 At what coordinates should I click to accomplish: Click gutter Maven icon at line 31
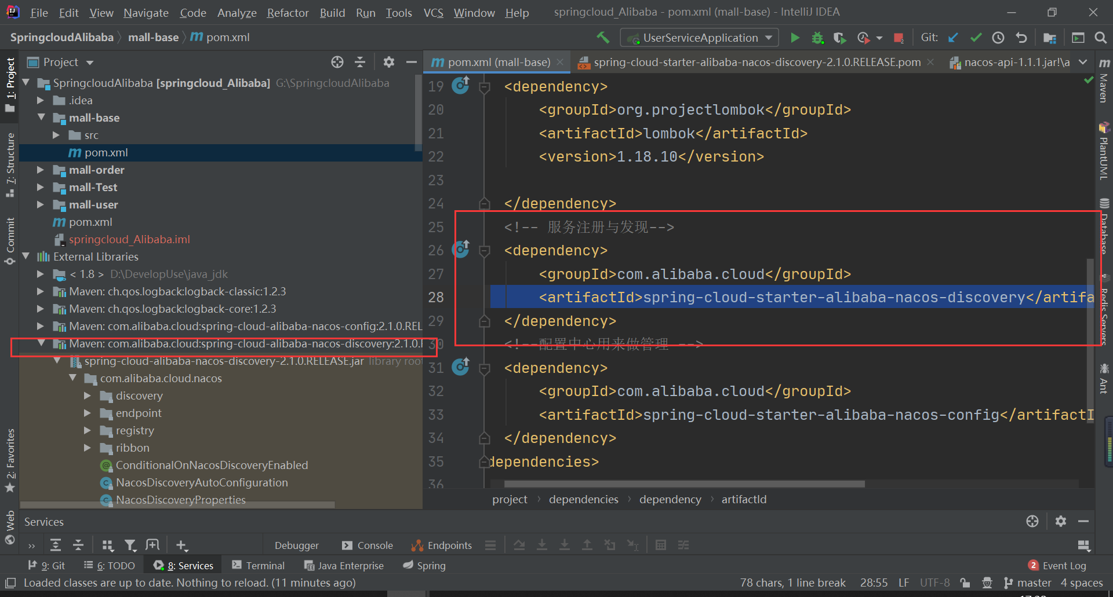point(461,367)
